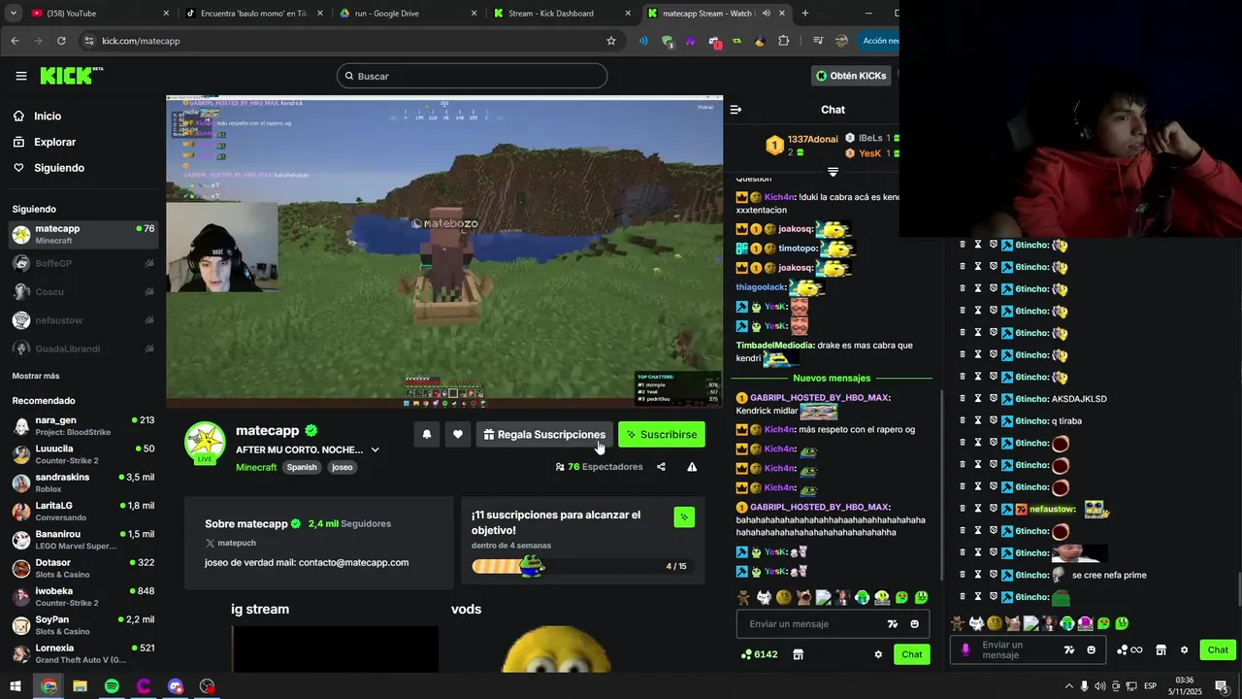Mute the matecapp Stream tab audio
Viewport: 1242px width, 699px height.
[x=767, y=14]
